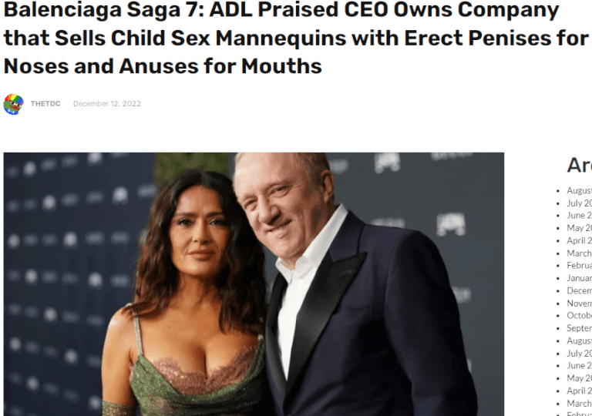Image resolution: width=592 pixels, height=416 pixels.
Task: Click the featured couple photo
Action: coord(254,283)
